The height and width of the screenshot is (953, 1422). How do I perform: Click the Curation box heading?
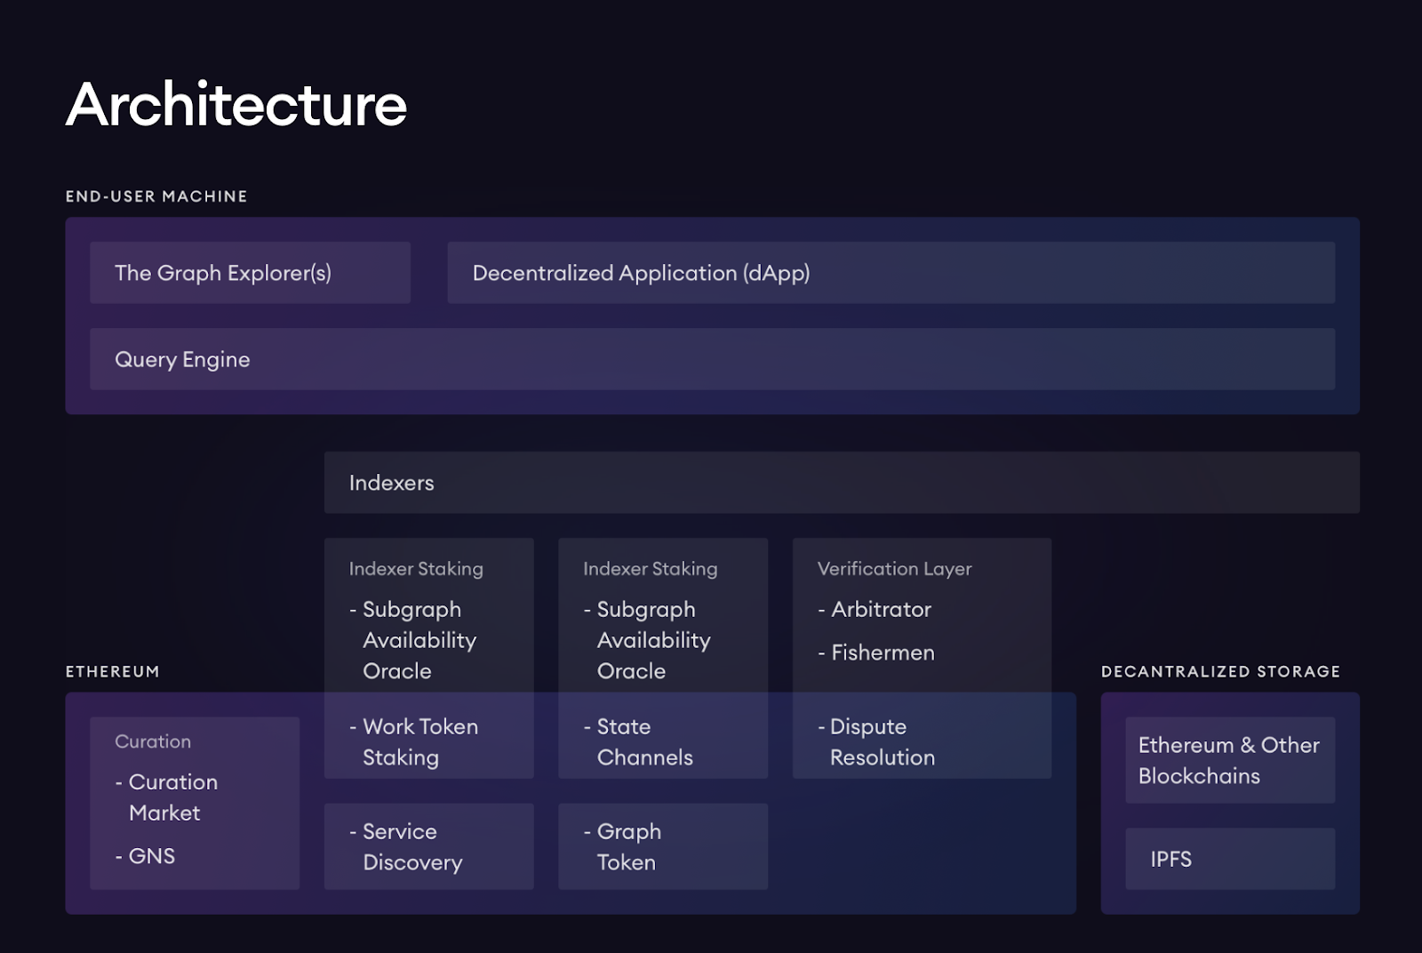153,741
